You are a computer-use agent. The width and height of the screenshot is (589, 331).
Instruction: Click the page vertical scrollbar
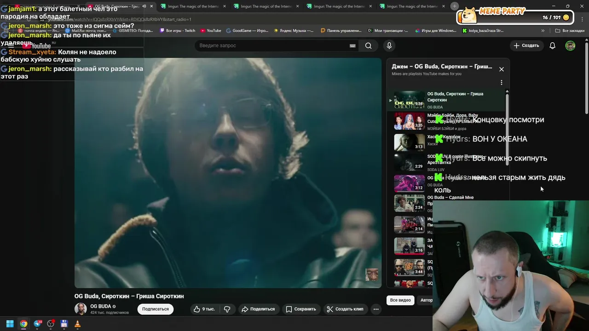(x=587, y=78)
